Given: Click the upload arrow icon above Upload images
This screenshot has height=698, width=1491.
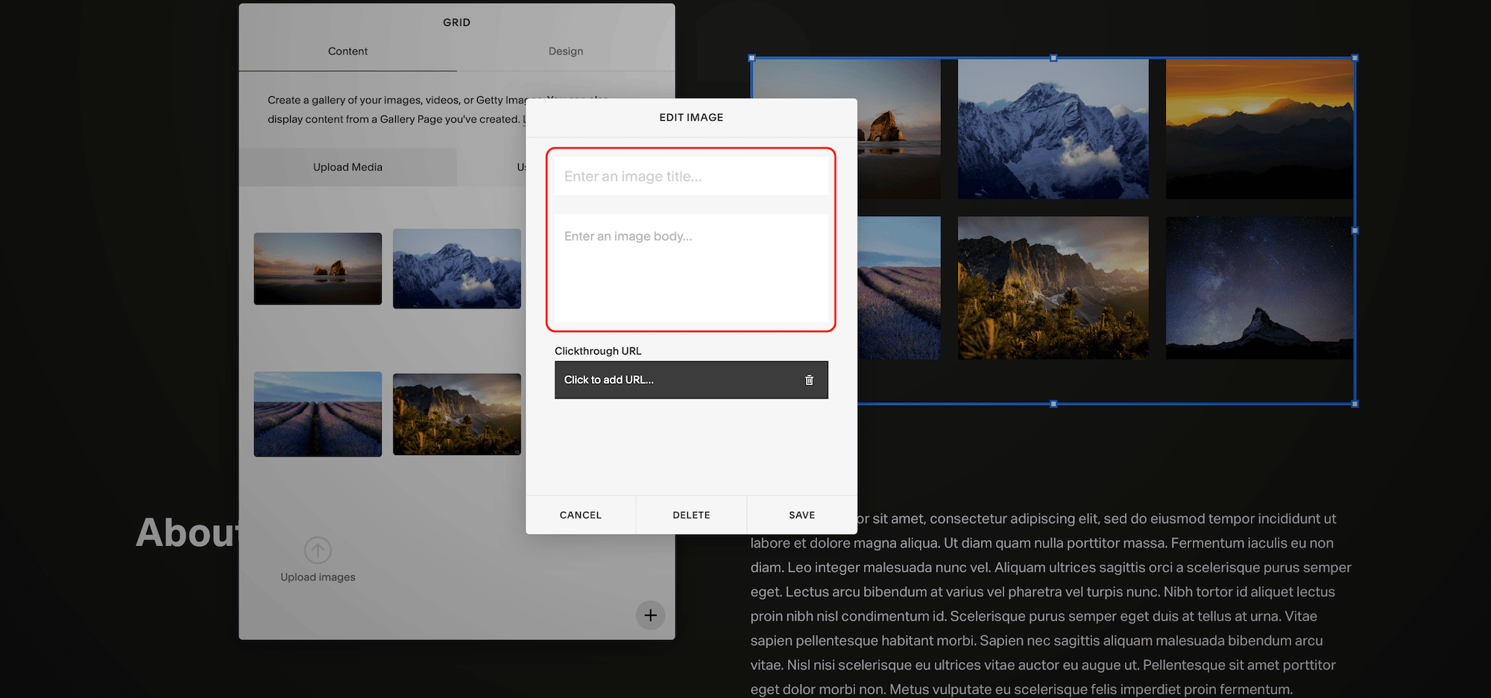Looking at the screenshot, I should point(318,550).
